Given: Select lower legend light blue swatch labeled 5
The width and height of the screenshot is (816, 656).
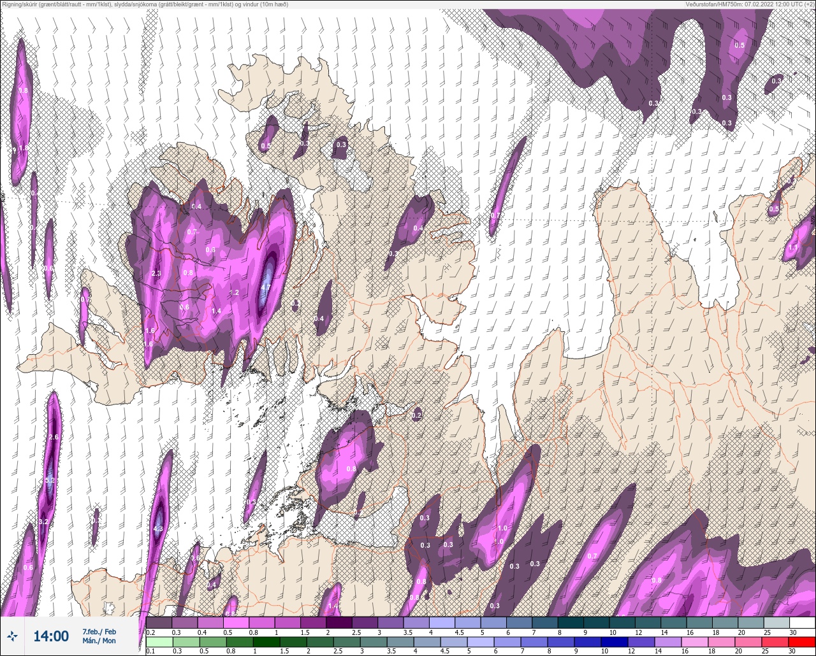Looking at the screenshot, I should coord(480,641).
